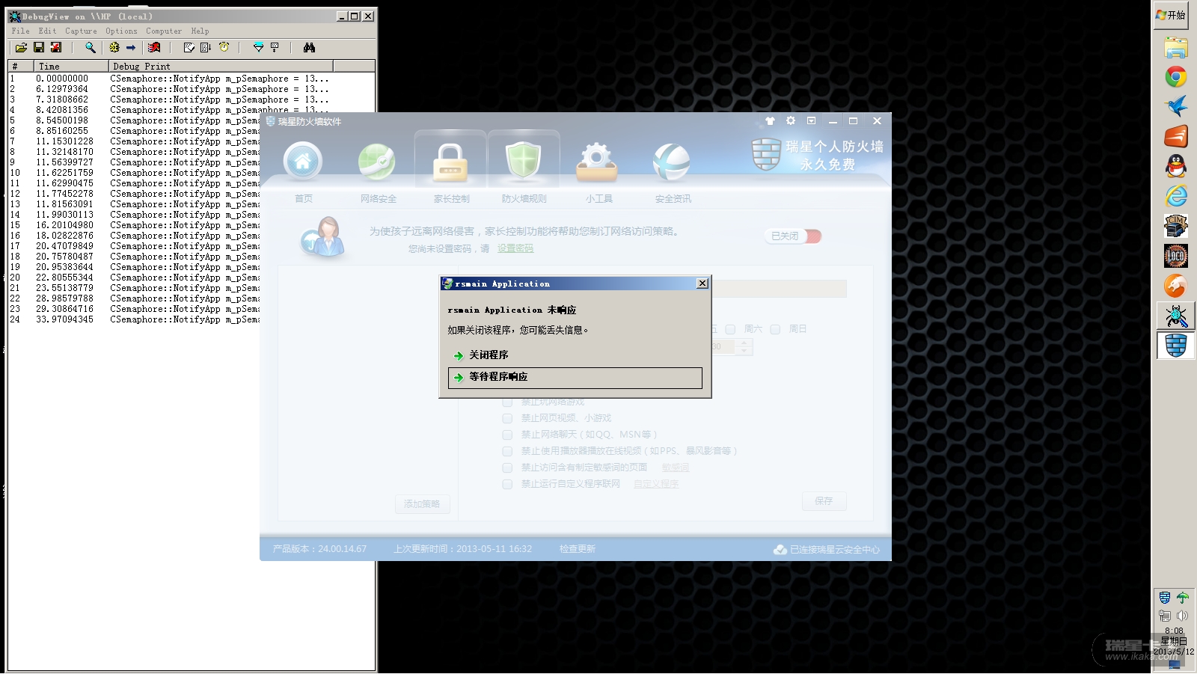
Task: Open the File menu in DebugView
Action: [21, 31]
